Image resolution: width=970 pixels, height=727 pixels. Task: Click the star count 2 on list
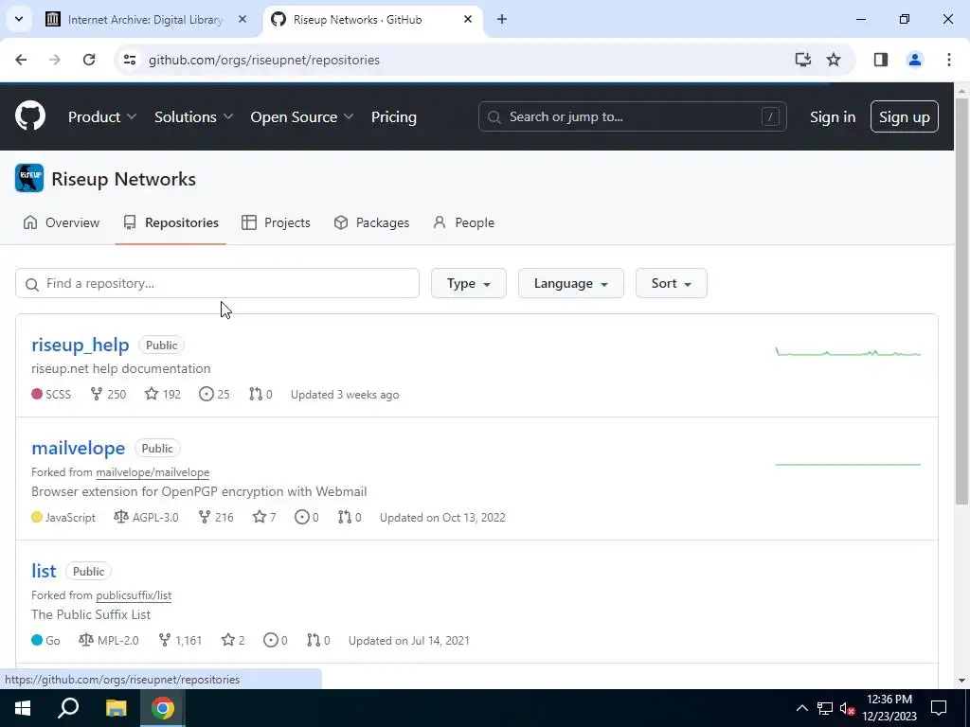click(233, 641)
